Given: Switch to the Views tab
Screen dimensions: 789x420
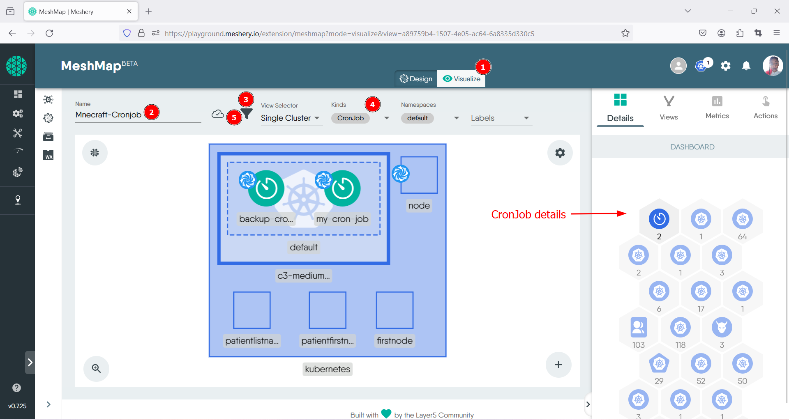Looking at the screenshot, I should pos(669,108).
